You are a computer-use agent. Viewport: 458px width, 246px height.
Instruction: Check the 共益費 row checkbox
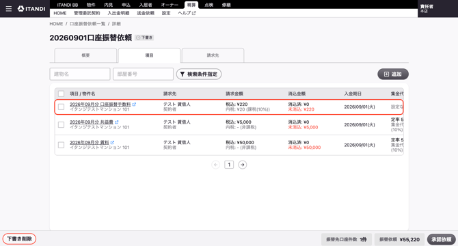(61, 124)
